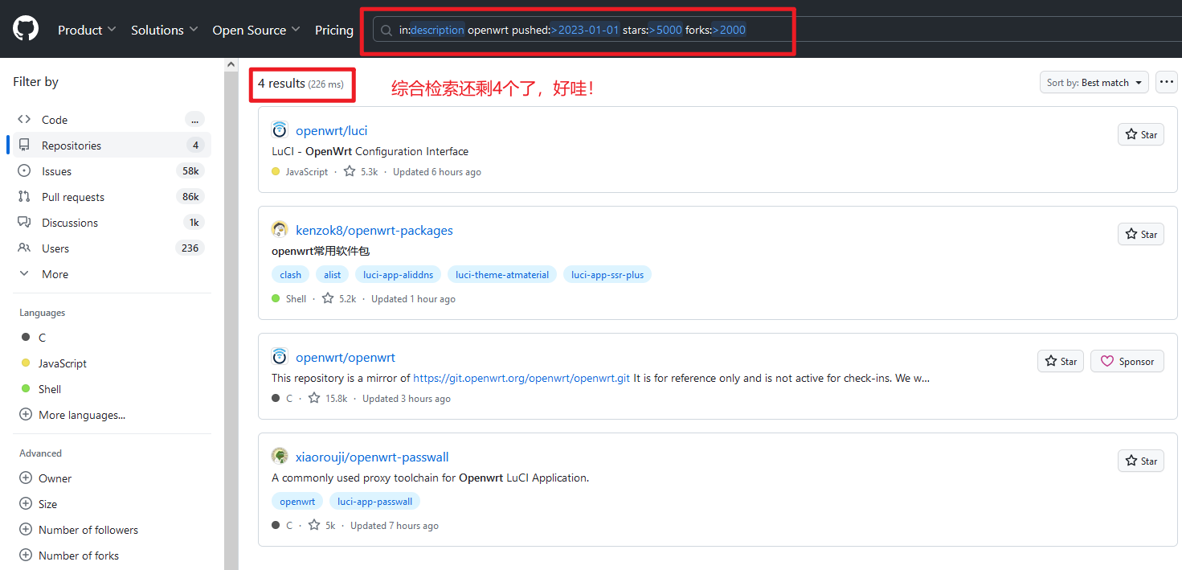Filter by C language
The height and width of the screenshot is (570, 1182).
(42, 337)
